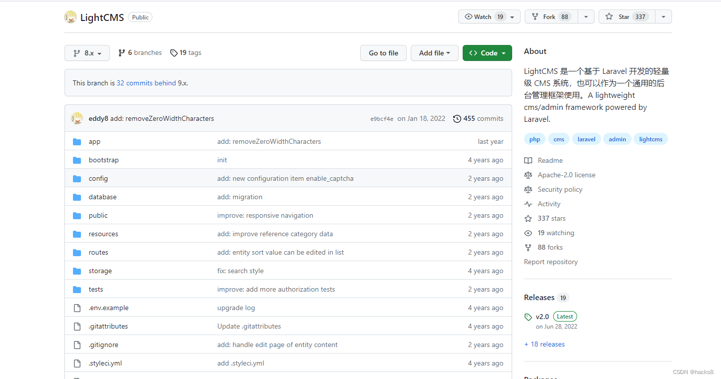Click the LightCMS repository avatar icon
Image resolution: width=721 pixels, height=379 pixels.
tap(70, 17)
